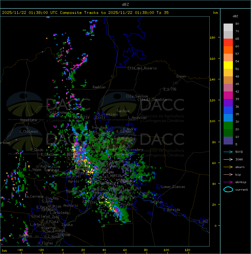Image resolution: width=251 pixels, height=254 pixels.
Task: Select the bright yellow 51-54 dBZ swatch
Action: 228,65
